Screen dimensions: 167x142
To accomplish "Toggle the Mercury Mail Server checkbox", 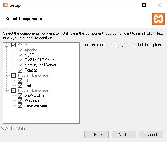I will pos(20,65).
